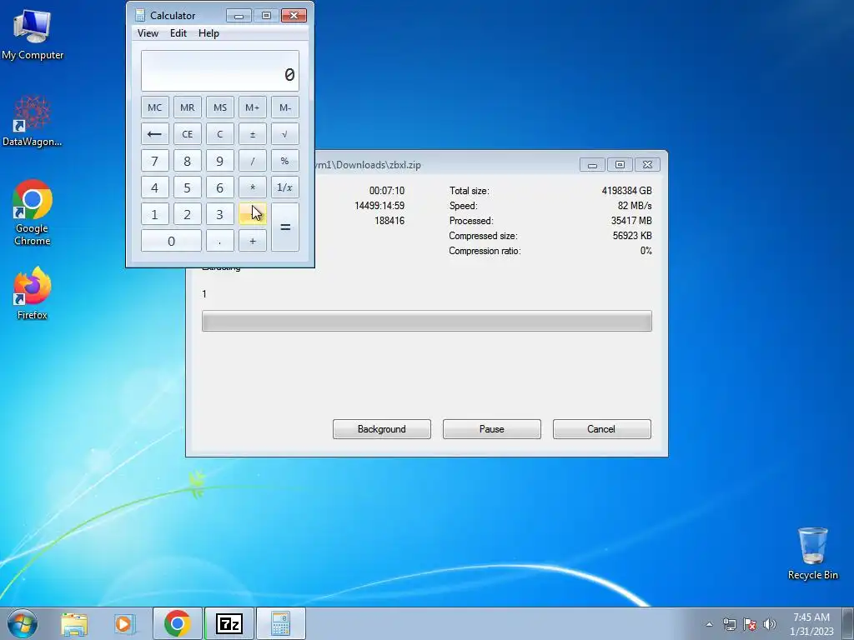Click calculator digit 2

click(188, 214)
